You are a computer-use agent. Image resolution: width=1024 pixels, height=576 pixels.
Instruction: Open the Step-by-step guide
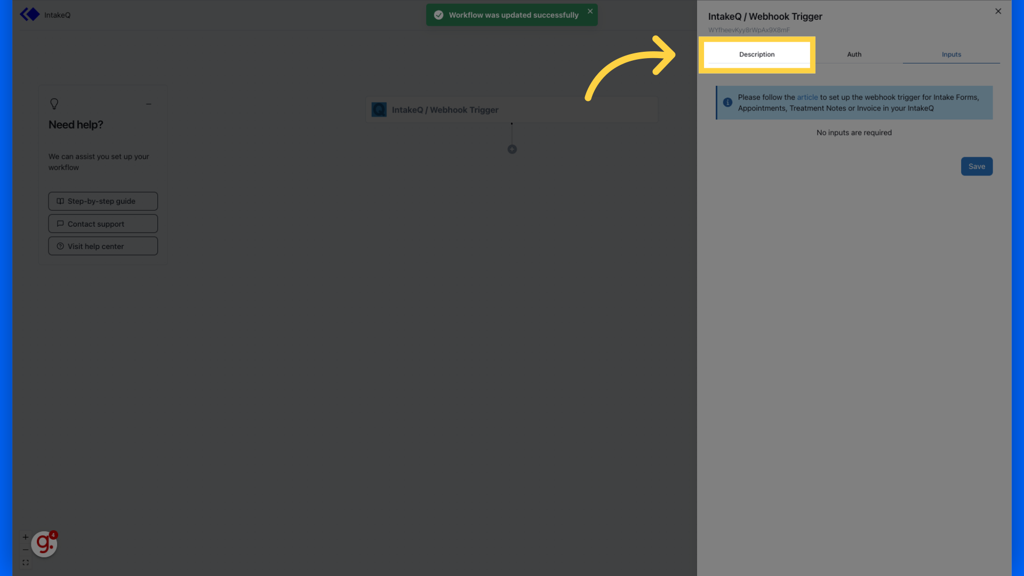[x=103, y=201]
